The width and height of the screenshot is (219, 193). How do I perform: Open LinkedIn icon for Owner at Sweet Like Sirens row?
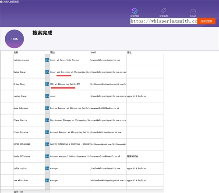47,60
